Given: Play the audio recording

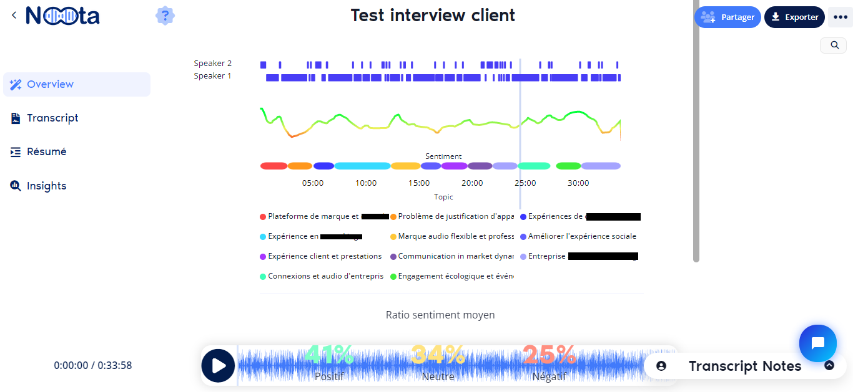Looking at the screenshot, I should coord(218,365).
